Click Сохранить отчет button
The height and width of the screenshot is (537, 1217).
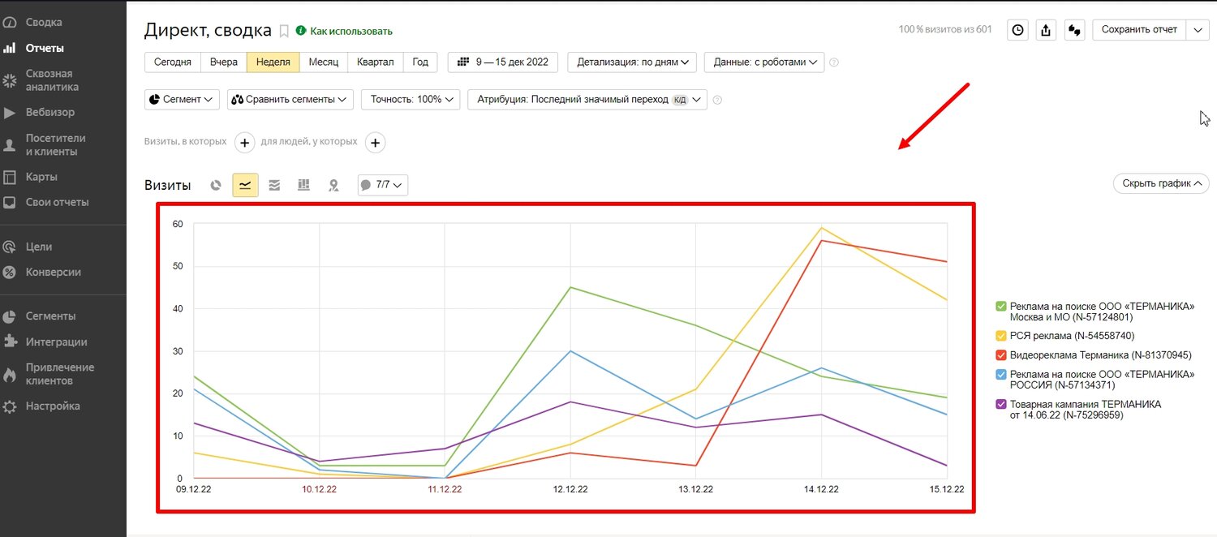click(x=1140, y=30)
